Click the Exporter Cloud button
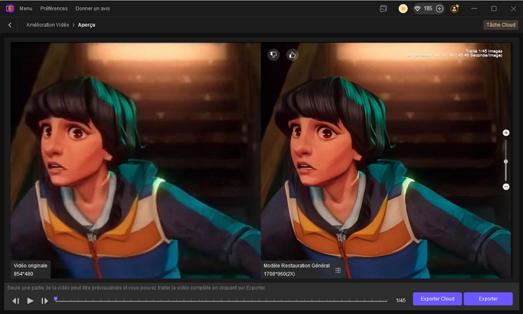The width and height of the screenshot is (523, 314). click(x=437, y=299)
